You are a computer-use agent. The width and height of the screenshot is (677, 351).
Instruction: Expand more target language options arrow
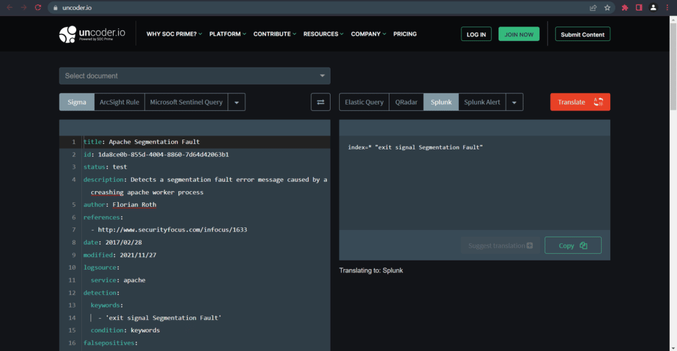click(515, 102)
